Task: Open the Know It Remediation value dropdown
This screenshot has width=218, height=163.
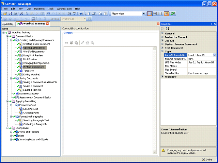Action: point(214,55)
